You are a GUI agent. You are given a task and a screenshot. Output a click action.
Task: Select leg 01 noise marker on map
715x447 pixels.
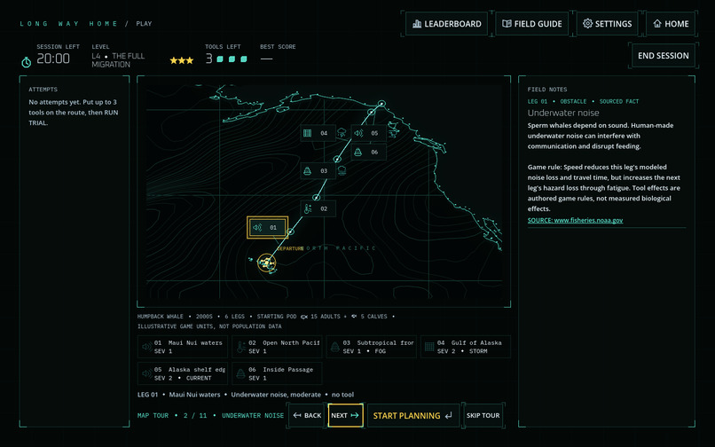coord(268,227)
